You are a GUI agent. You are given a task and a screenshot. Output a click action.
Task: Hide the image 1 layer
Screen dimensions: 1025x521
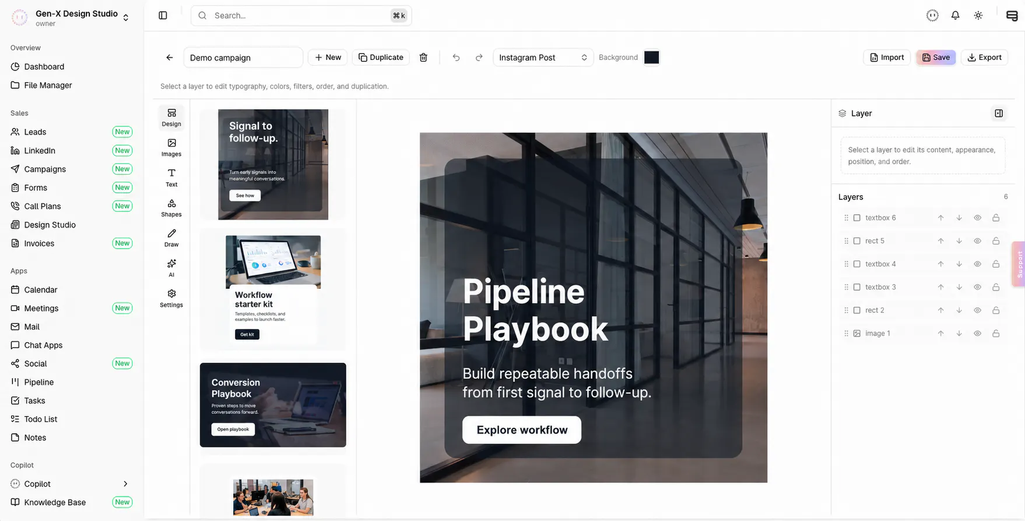978,334
